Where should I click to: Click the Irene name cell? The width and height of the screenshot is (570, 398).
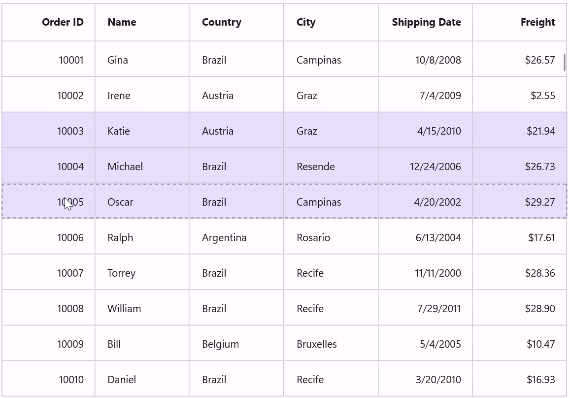pos(142,95)
